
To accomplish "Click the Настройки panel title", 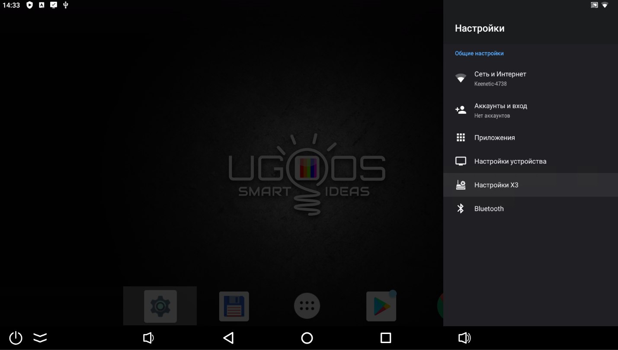I will coord(480,29).
